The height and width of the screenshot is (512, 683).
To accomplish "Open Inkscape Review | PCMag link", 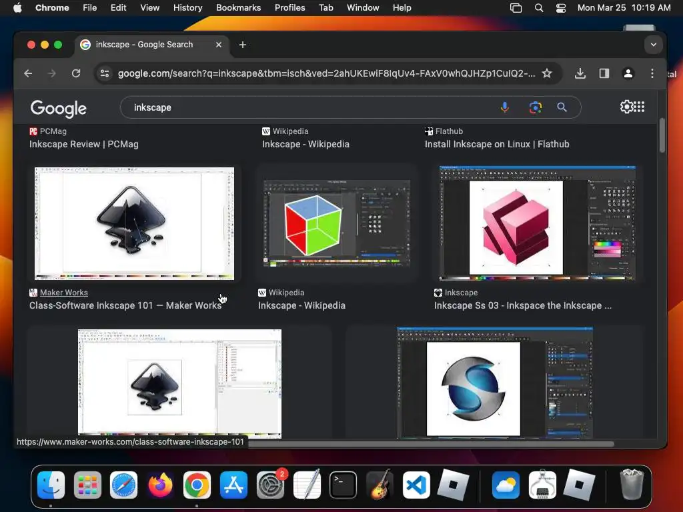I will pyautogui.click(x=83, y=144).
